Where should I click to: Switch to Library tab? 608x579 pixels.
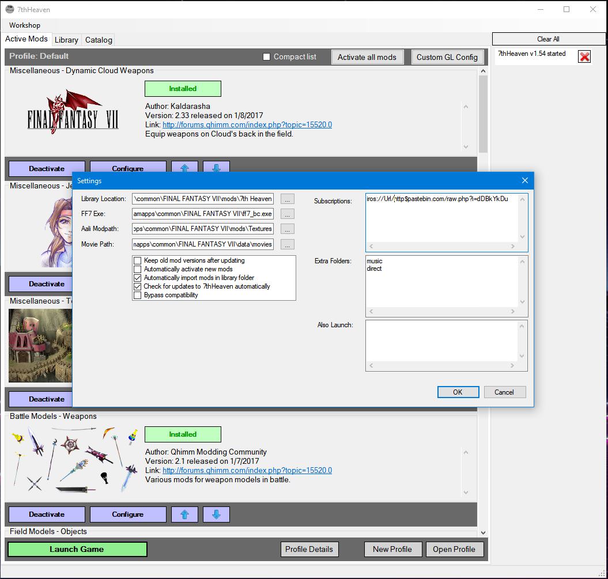(x=66, y=40)
